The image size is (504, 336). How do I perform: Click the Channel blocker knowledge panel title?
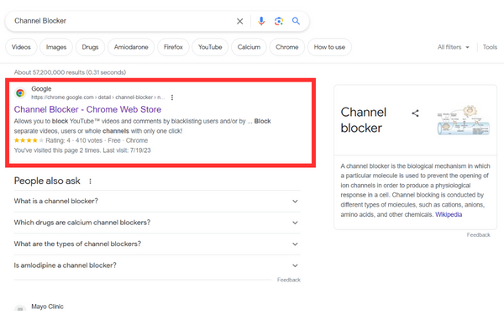[x=364, y=120]
